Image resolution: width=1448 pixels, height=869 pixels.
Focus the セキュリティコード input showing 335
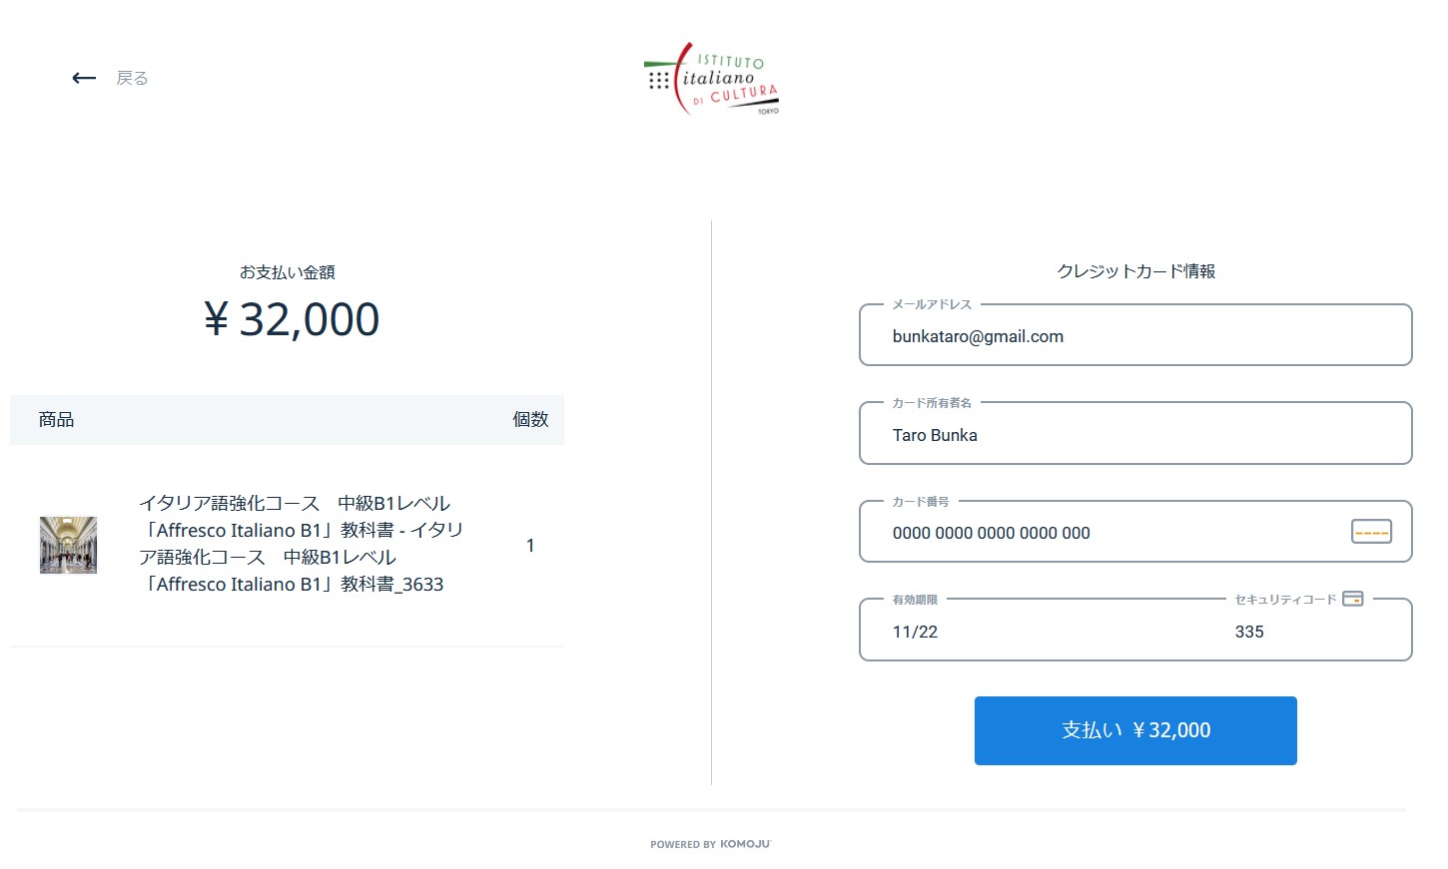point(1298,632)
